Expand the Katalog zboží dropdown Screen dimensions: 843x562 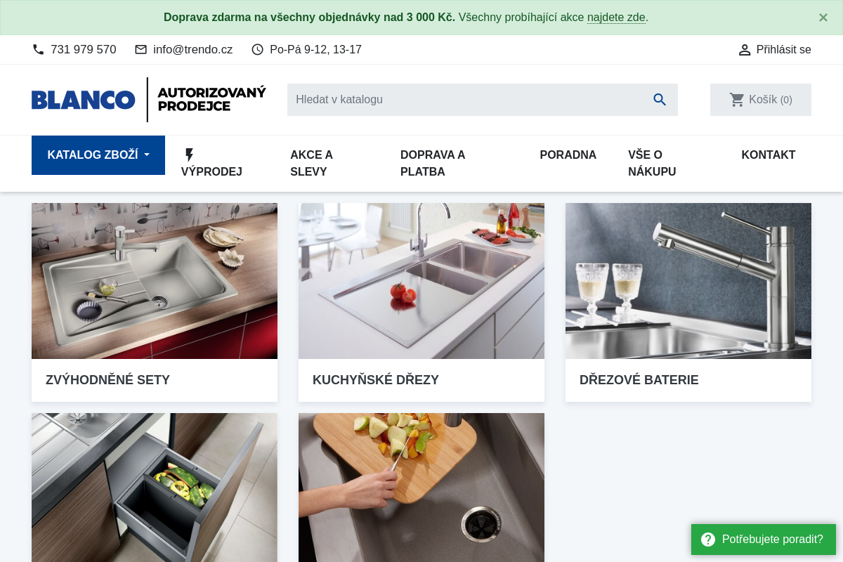[98, 155]
